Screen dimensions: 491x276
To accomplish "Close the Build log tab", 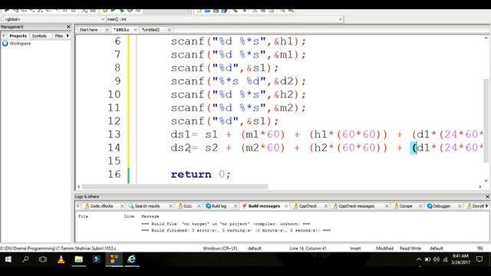I will [x=236, y=206].
